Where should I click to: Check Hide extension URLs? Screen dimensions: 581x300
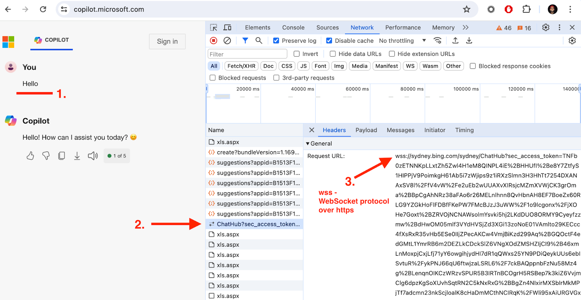click(x=392, y=54)
